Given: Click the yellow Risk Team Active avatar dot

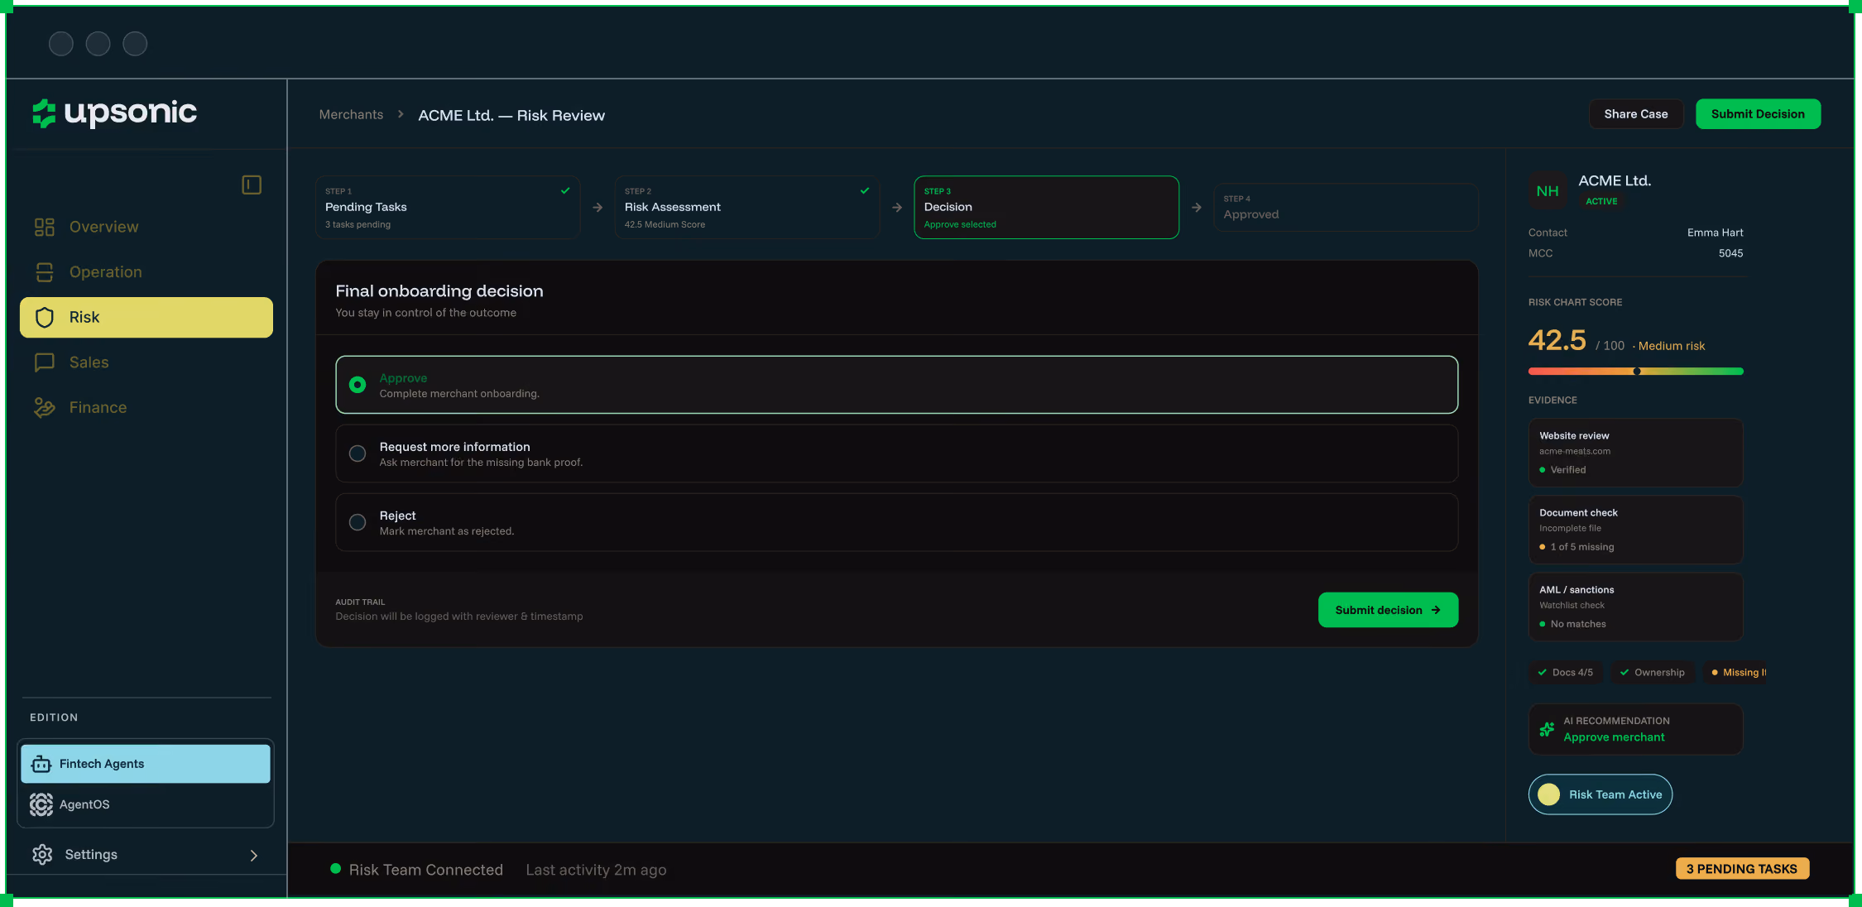Looking at the screenshot, I should pyautogui.click(x=1549, y=794).
